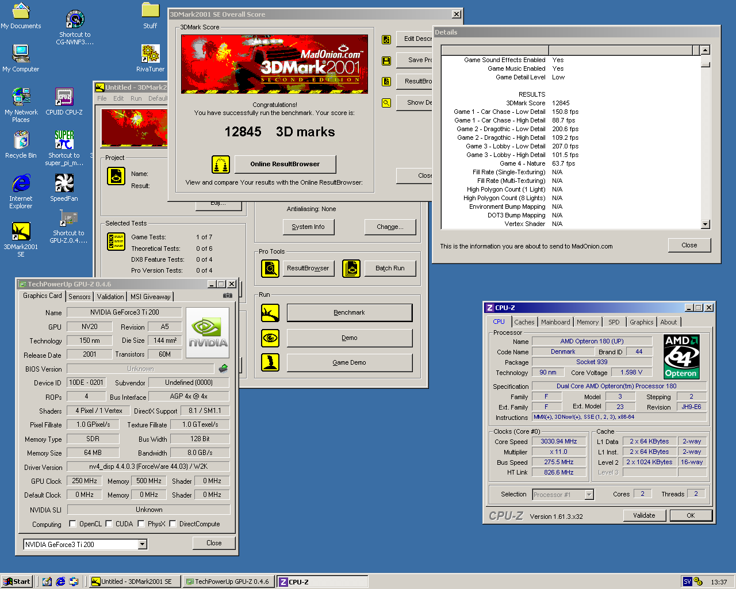
Task: Switch to the Caches tab in CPU-Z
Action: [x=524, y=322]
